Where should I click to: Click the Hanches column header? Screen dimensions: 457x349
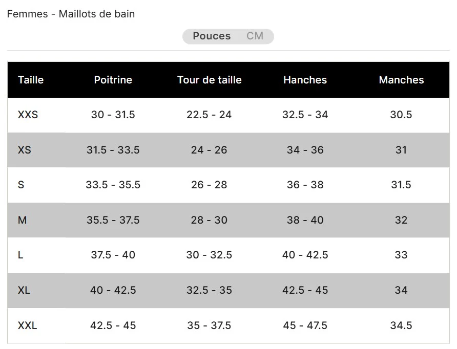(305, 80)
